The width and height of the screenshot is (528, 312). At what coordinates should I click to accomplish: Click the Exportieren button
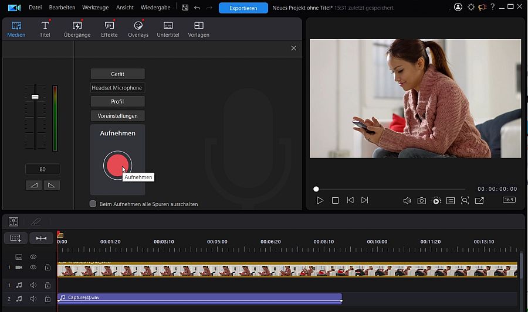point(243,8)
